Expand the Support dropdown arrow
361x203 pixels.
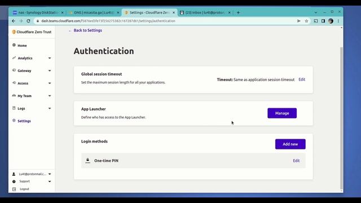50,182
